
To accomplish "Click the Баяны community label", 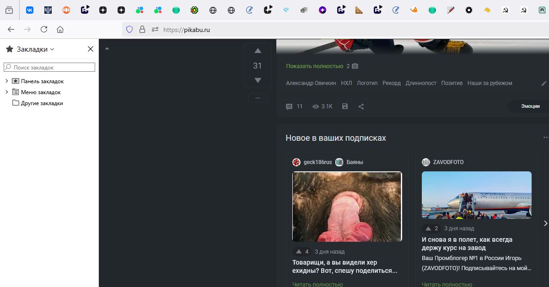I will point(356,162).
